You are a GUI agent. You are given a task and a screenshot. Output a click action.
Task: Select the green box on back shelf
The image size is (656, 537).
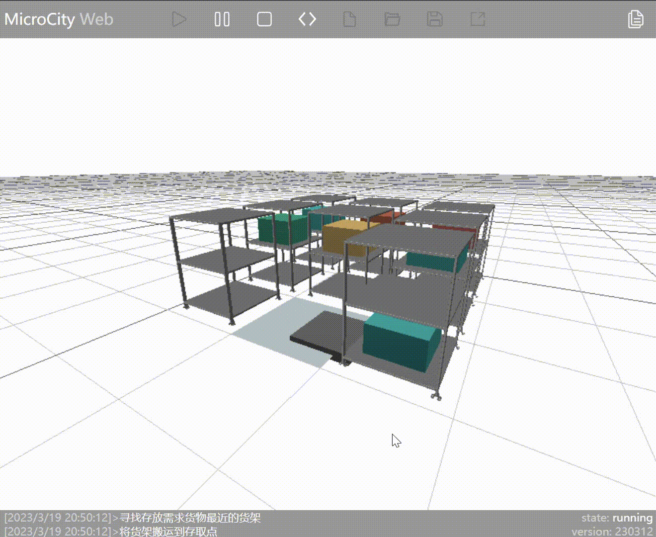click(282, 229)
